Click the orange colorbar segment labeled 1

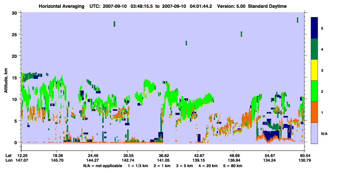[314, 112]
